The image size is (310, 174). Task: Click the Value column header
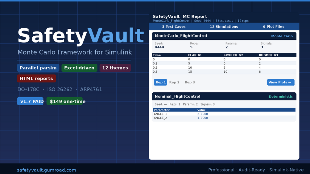[x=201, y=110]
